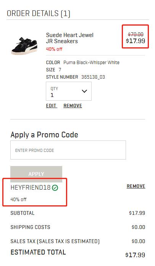The height and width of the screenshot is (266, 155).
Task: Remove the Suede Heart Jewel sneakers item
Action: pyautogui.click(x=73, y=106)
